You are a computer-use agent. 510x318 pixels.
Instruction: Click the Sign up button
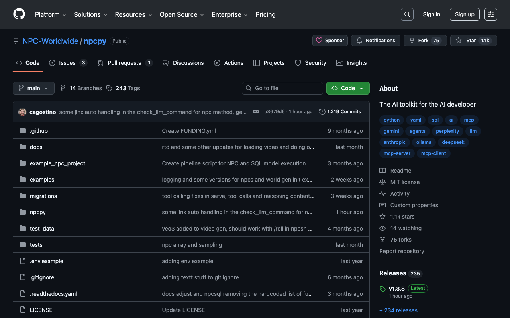pyautogui.click(x=464, y=14)
